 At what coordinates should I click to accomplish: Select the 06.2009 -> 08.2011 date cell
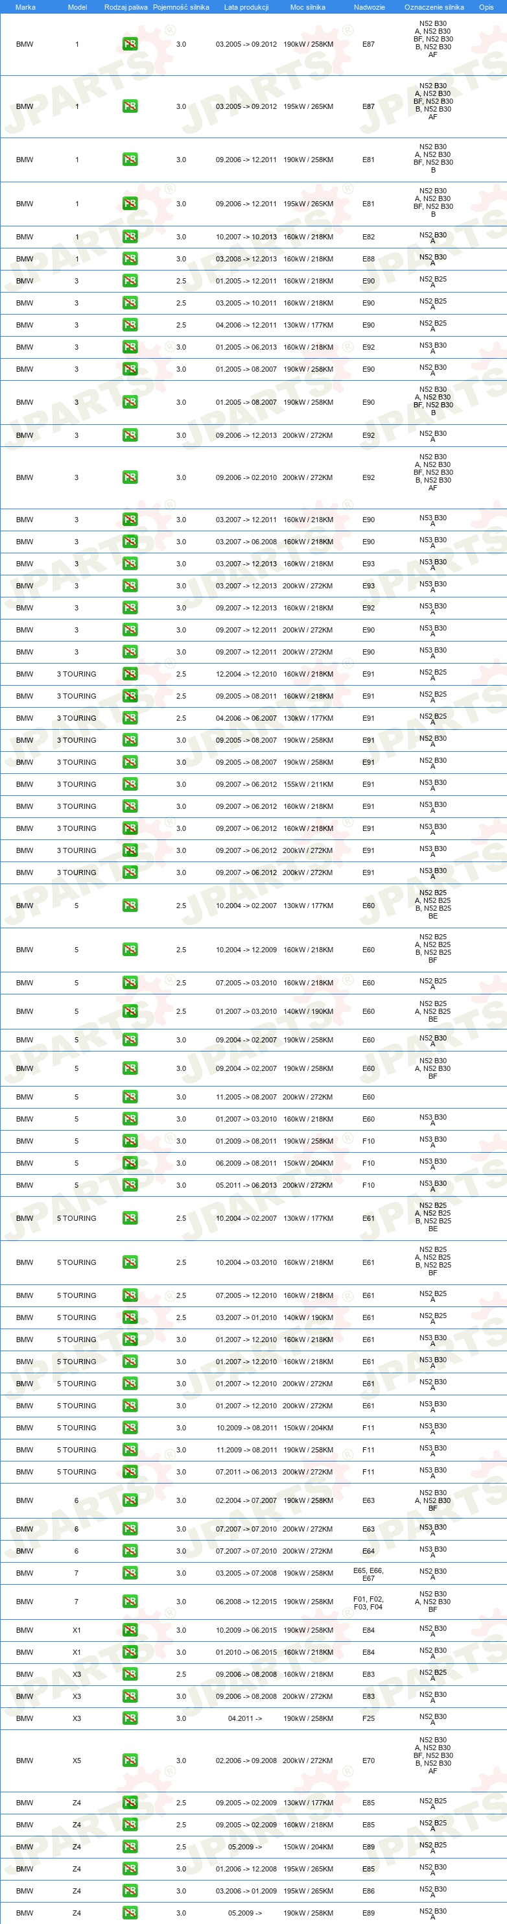(x=246, y=1163)
